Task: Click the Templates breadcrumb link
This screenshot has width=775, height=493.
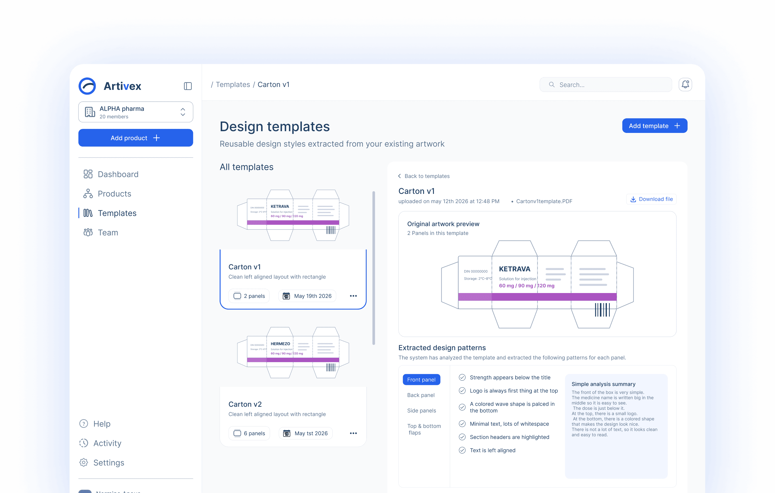Action: click(233, 84)
